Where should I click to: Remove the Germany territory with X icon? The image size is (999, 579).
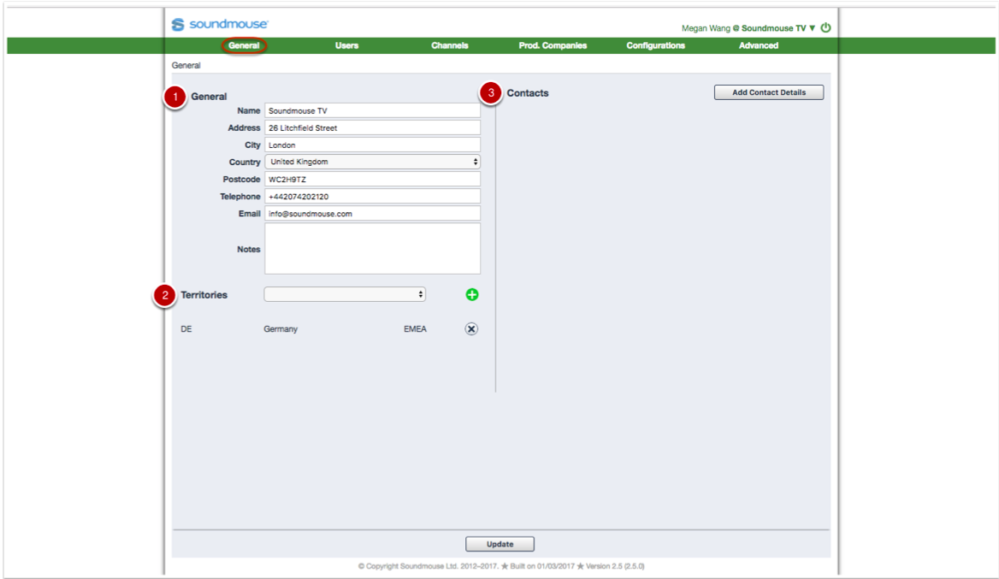coord(471,328)
